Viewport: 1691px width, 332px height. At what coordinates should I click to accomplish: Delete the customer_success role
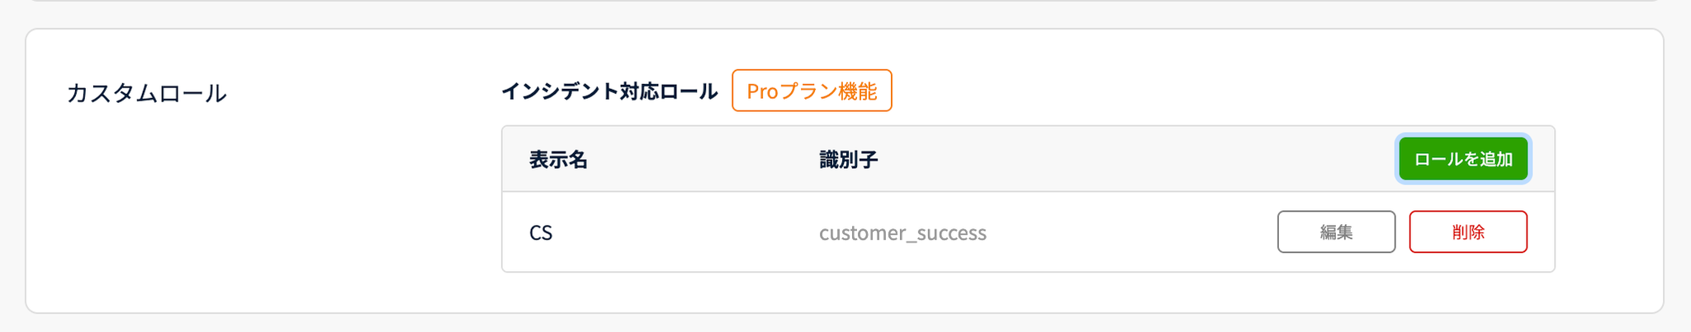tap(1467, 232)
